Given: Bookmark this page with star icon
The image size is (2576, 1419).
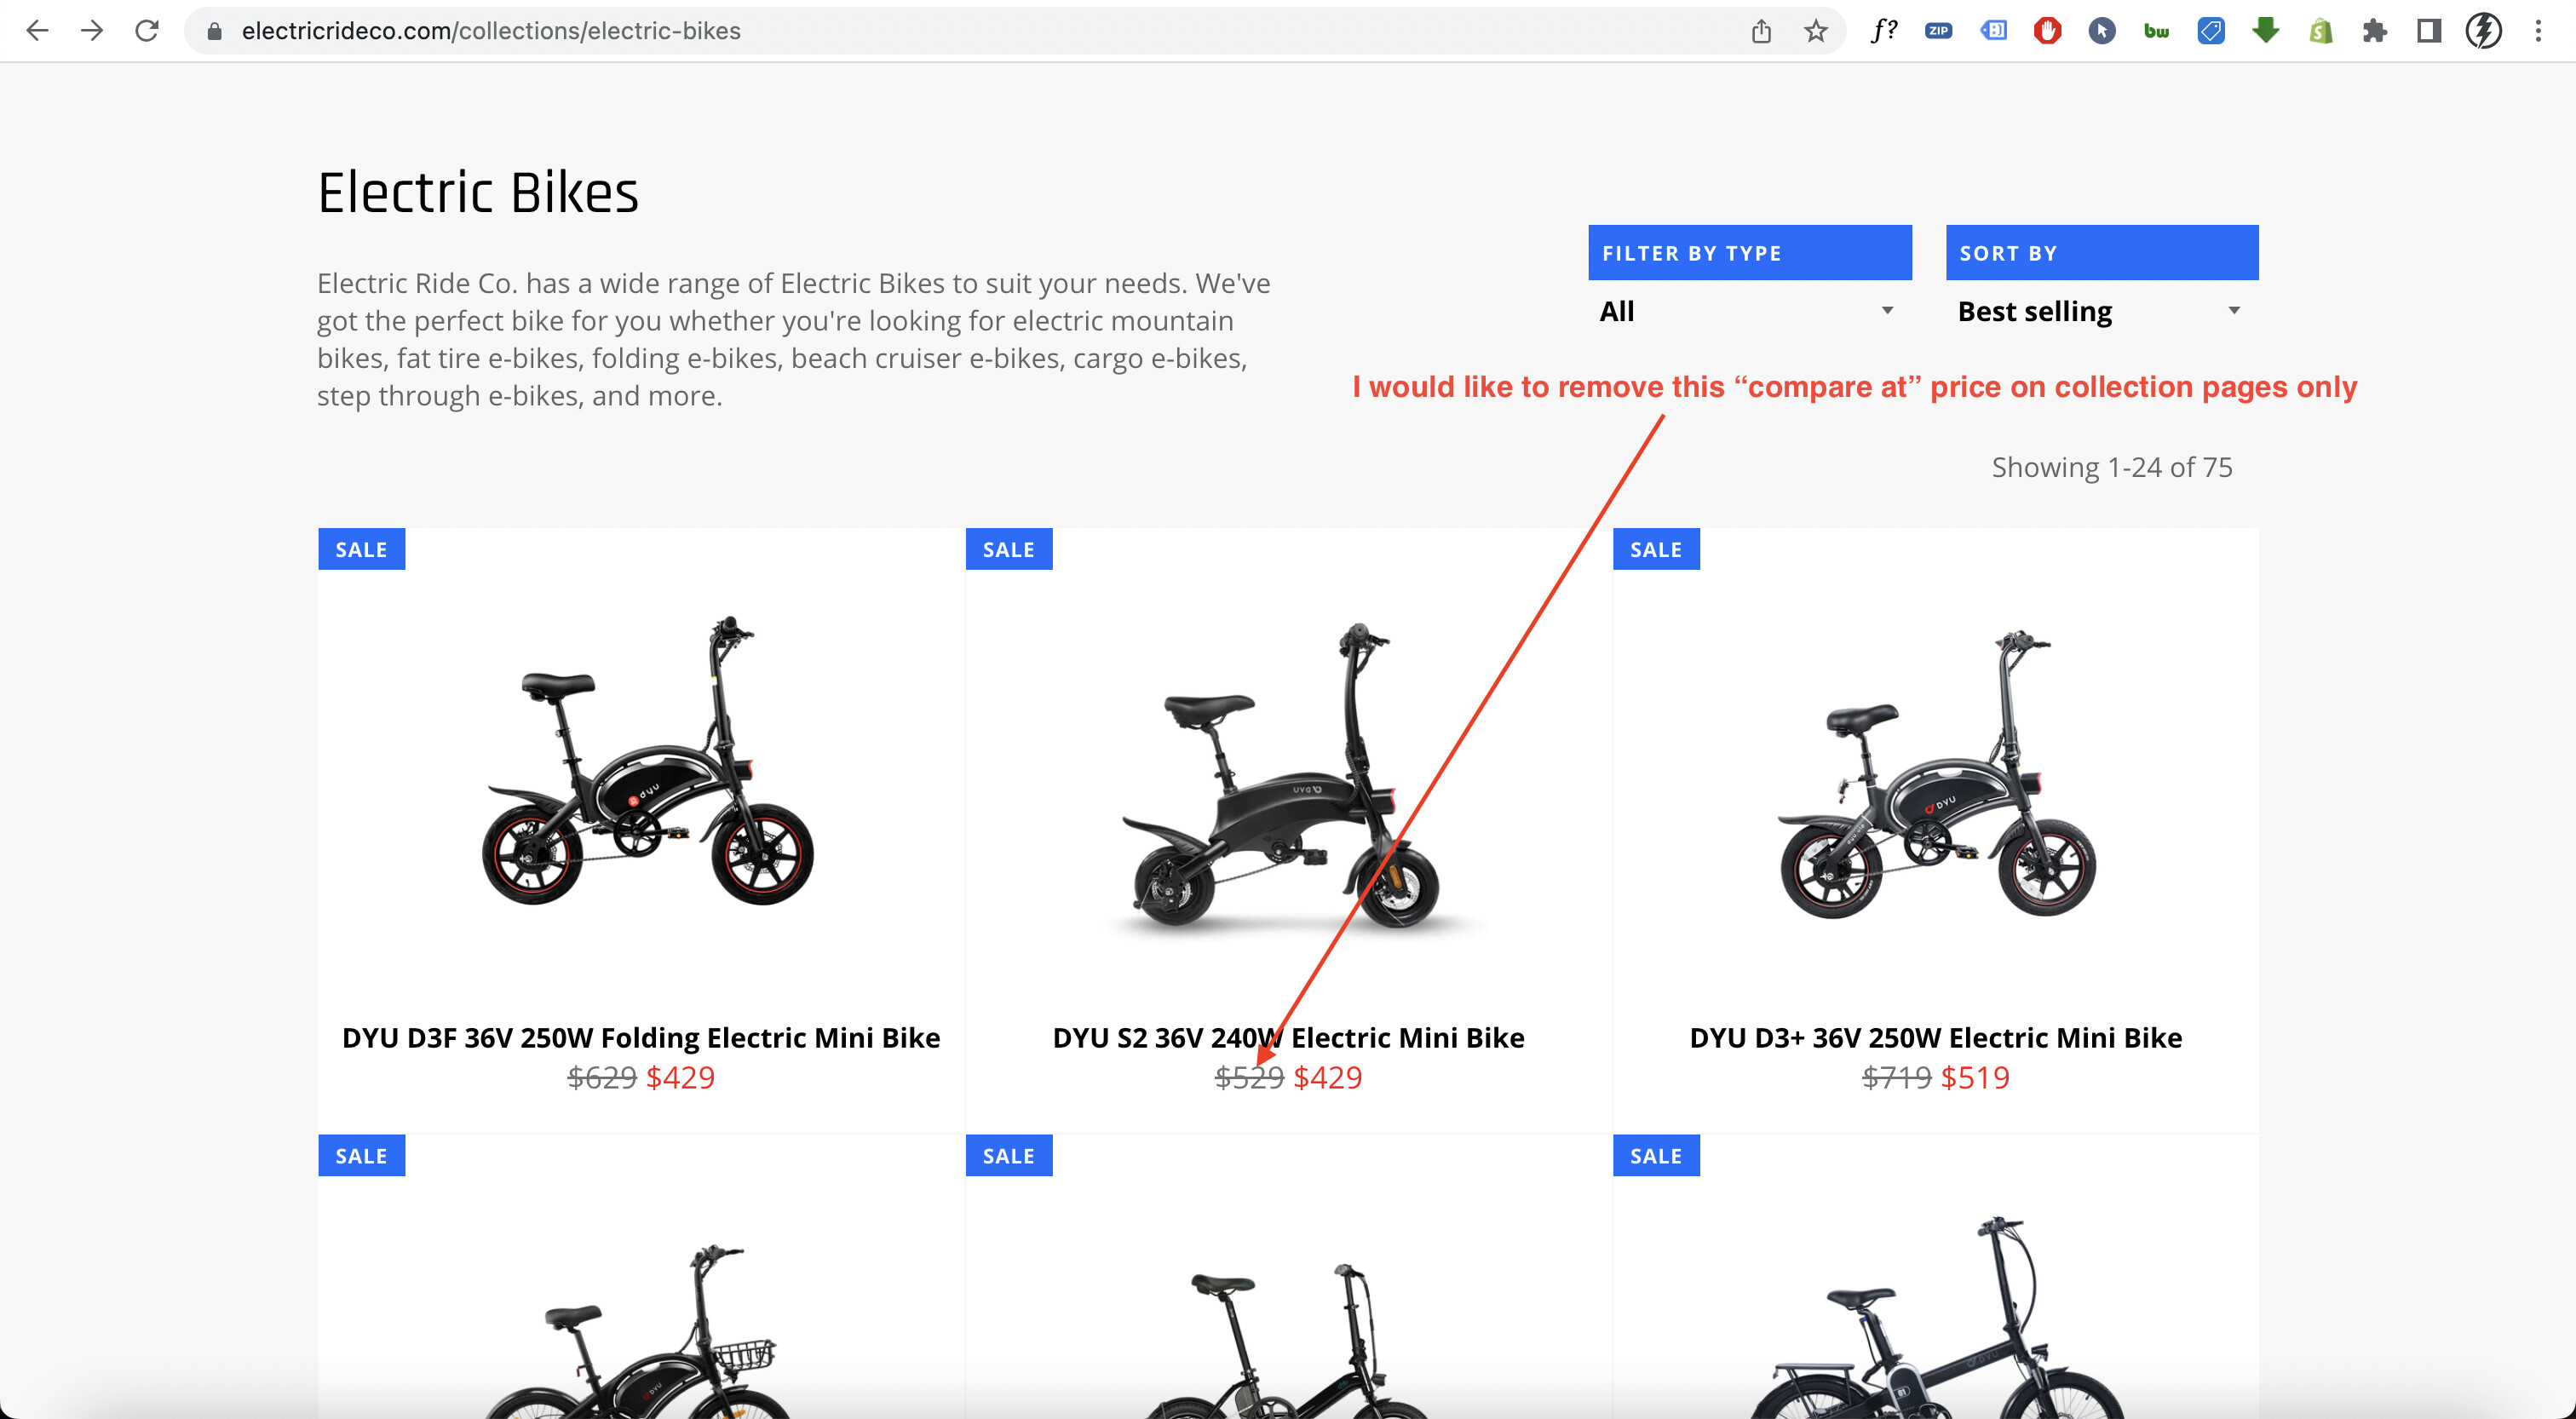Looking at the screenshot, I should (x=1815, y=31).
